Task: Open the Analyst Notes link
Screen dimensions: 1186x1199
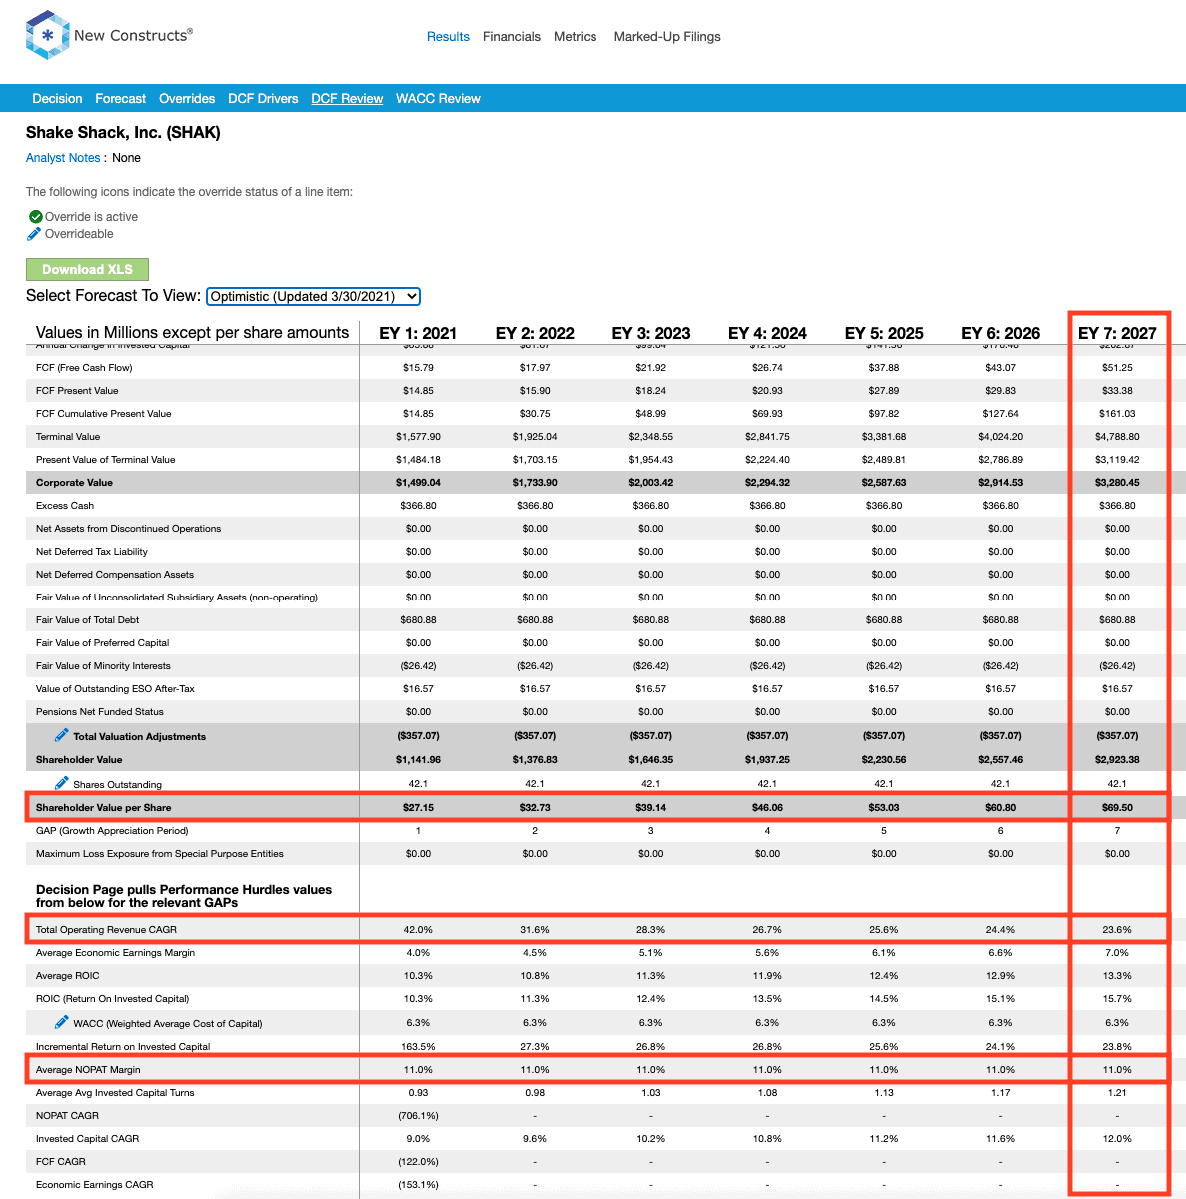Action: coord(63,158)
